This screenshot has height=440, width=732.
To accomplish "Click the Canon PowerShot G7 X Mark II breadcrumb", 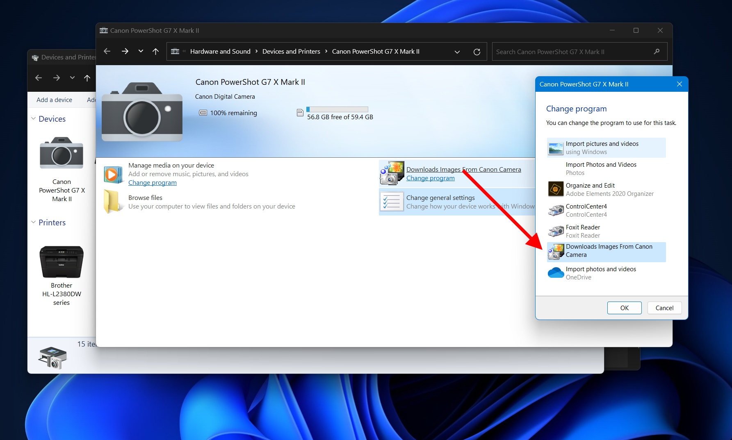I will click(376, 51).
